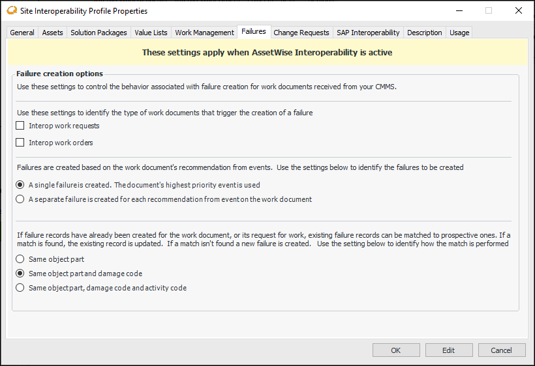Screen dimensions: 535x366
Task: Close the Site Interoperability Profile window
Action: pyautogui.click(x=518, y=10)
